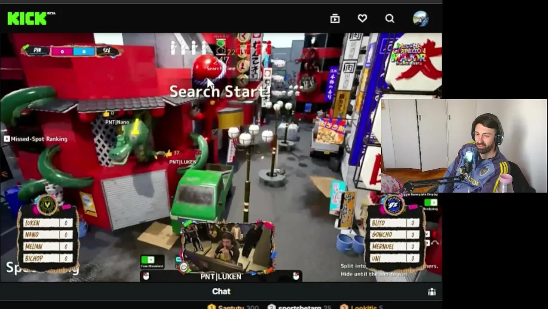Click the gold rank 1 badge by Santutu
The image size is (548, 309).
click(x=211, y=307)
